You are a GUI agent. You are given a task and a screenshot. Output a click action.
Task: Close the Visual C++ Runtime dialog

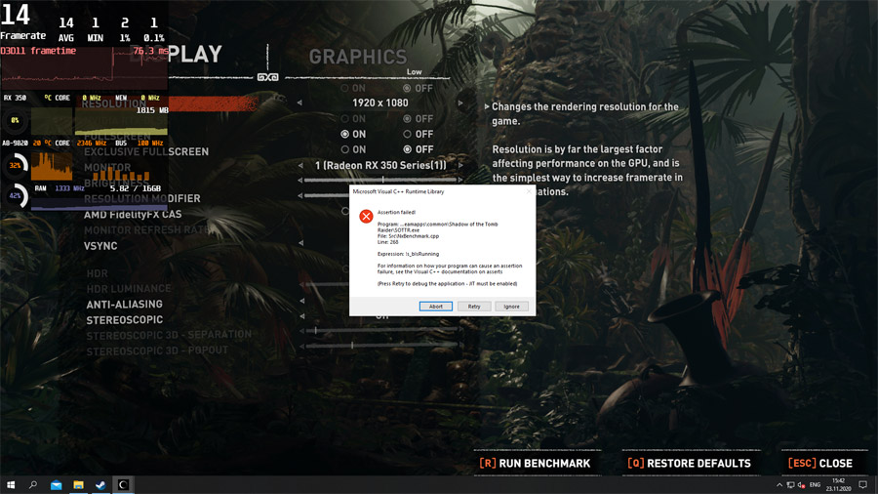pos(529,191)
